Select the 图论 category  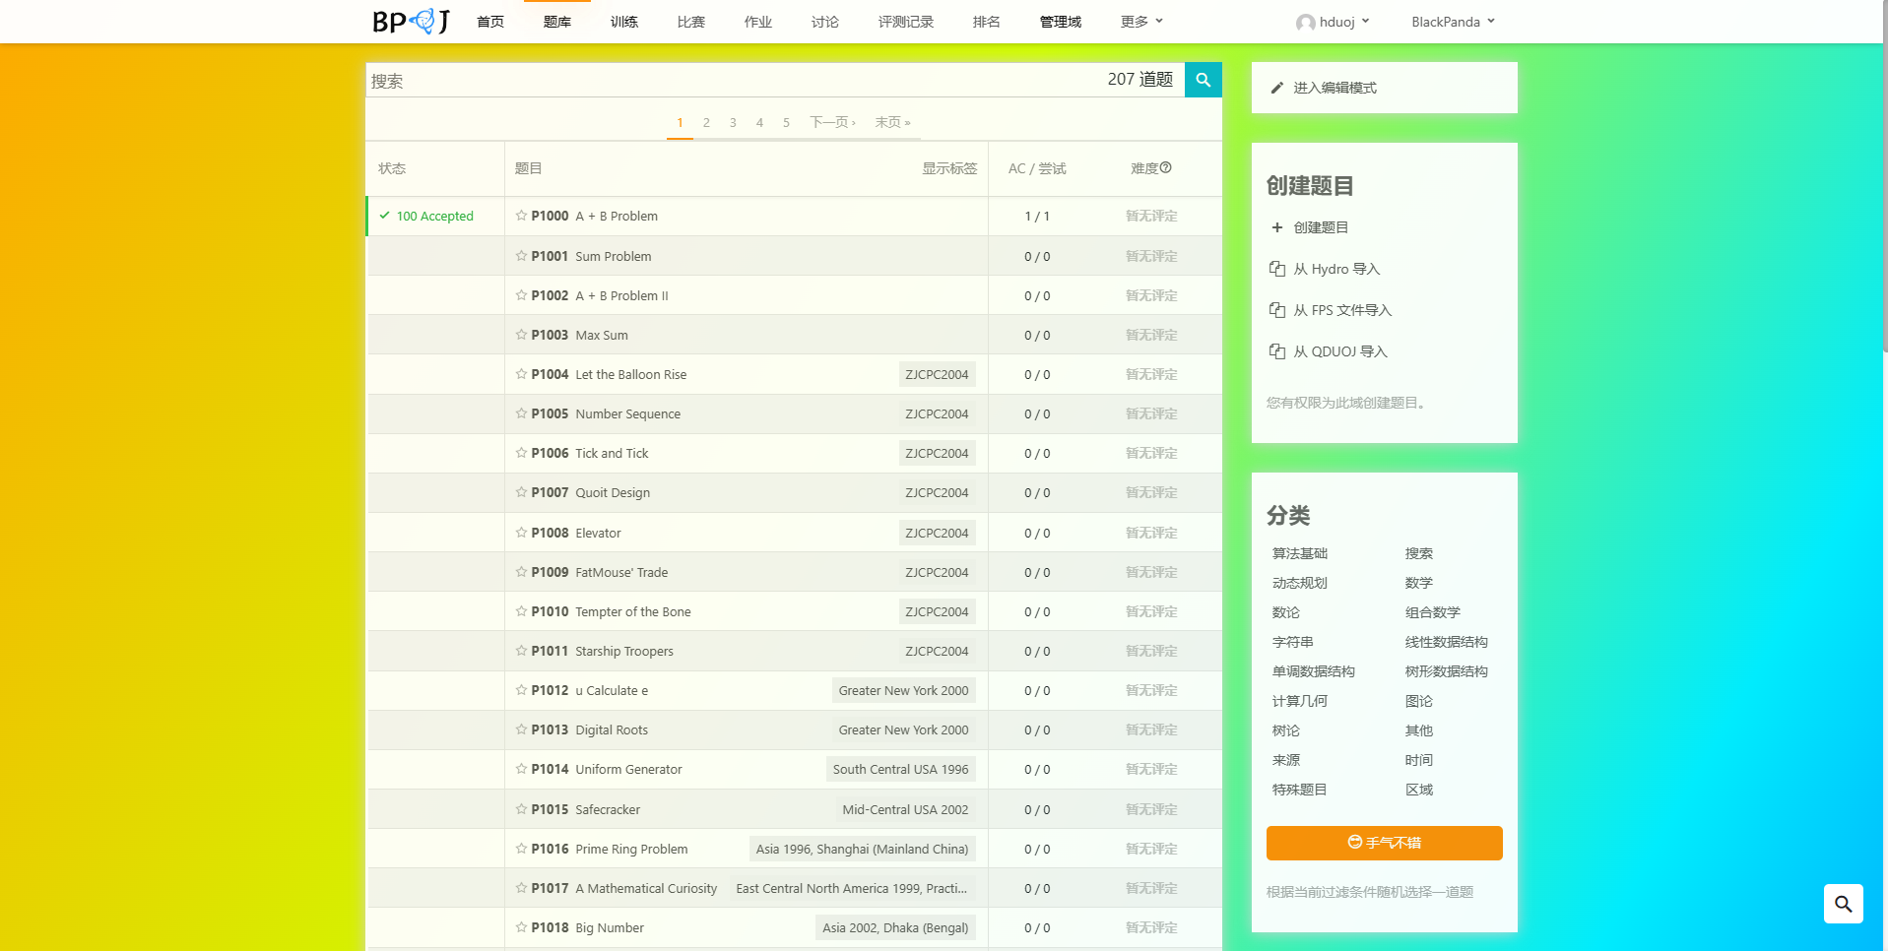point(1419,701)
